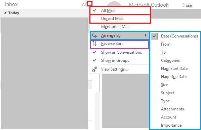This screenshot has width=201, height=130.
Task: Click the Arrange By curved arrow icon
Action: click(94, 35)
